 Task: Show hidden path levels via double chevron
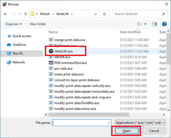pyautogui.click(x=37, y=14)
